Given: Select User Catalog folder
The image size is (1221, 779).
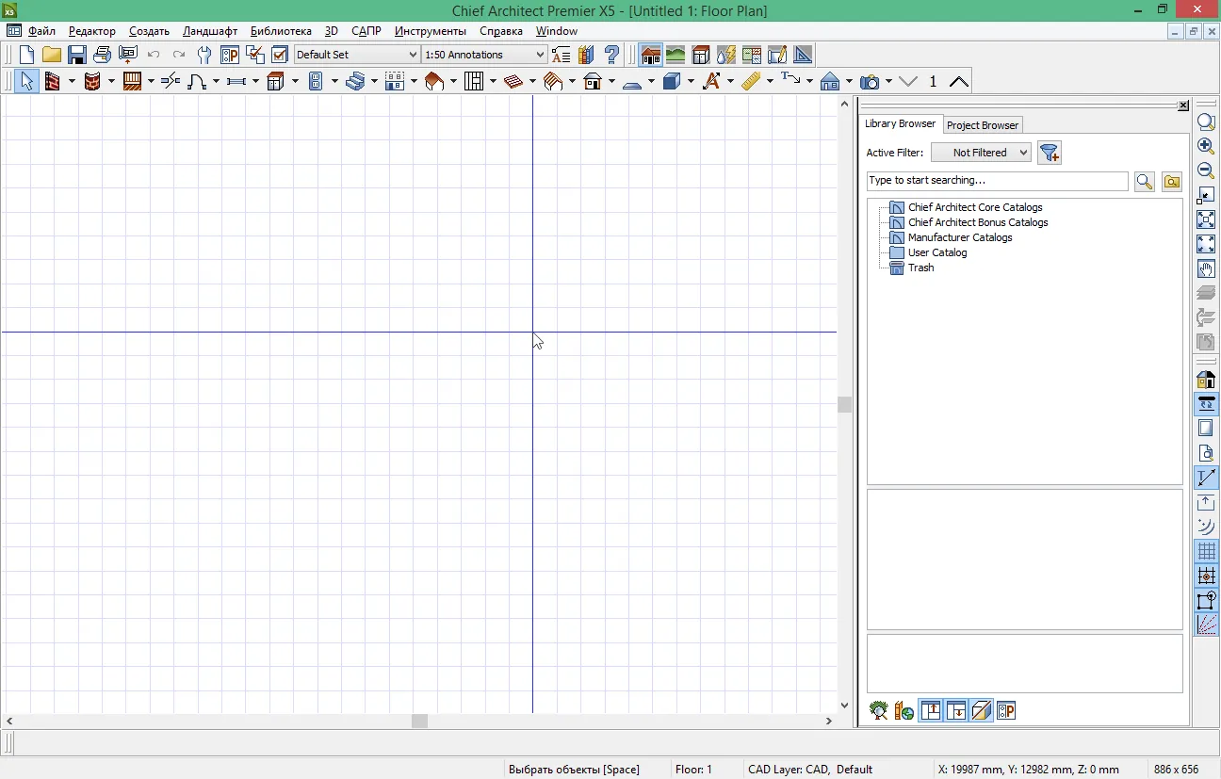Looking at the screenshot, I should tap(937, 252).
